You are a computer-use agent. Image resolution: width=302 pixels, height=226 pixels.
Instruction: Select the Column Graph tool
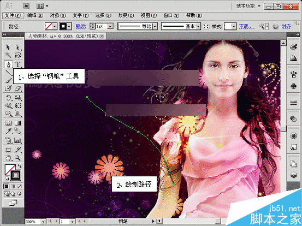[17, 140]
